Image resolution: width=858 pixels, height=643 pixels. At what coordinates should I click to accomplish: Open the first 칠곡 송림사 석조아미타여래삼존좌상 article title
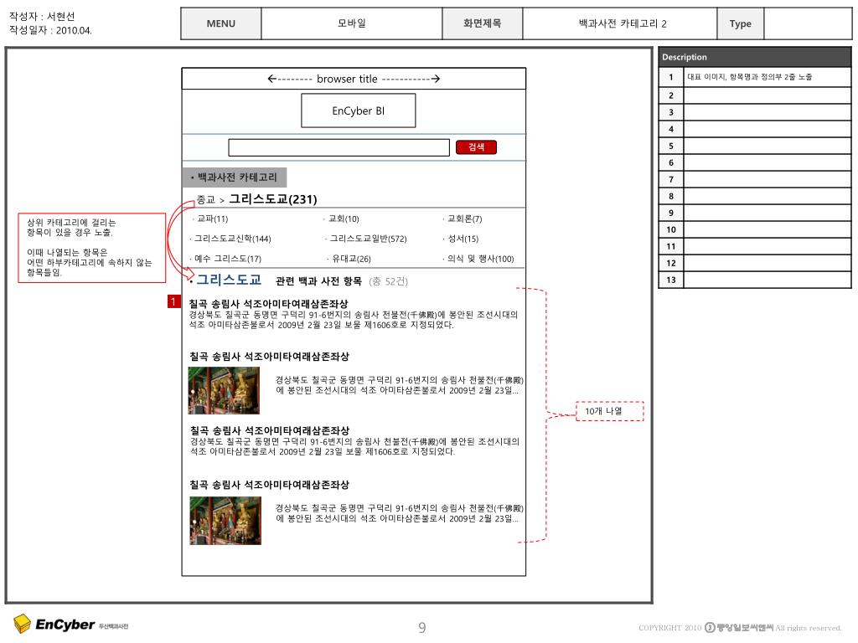coord(269,303)
